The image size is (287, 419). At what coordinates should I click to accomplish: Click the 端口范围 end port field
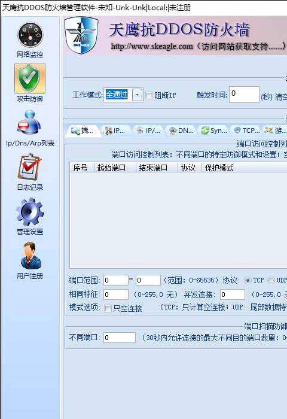[x=148, y=280]
